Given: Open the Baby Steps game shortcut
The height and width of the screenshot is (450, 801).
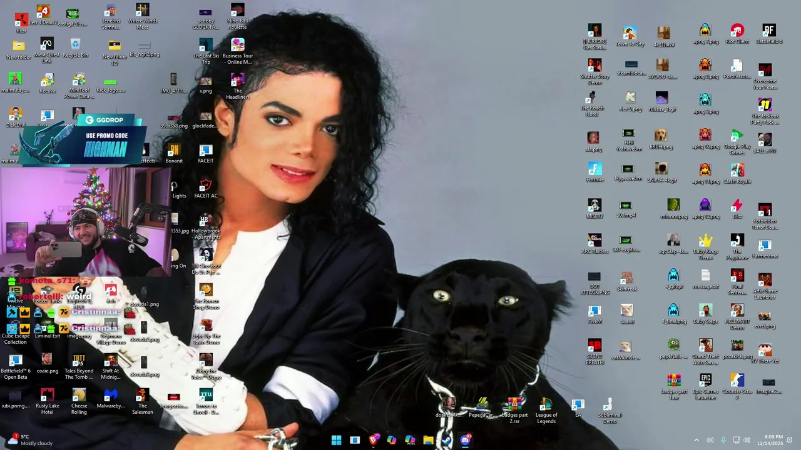Looking at the screenshot, I should 706,314.
